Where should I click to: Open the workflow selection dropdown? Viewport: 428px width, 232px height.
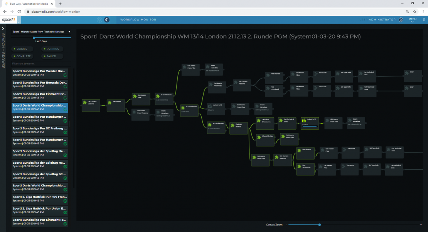(x=42, y=32)
